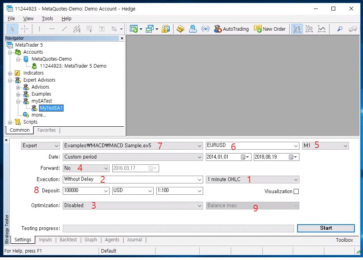Expand the Indicators tree node
363x260 pixels.
[x=10, y=73]
